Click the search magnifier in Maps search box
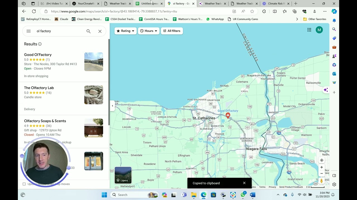 click(x=88, y=31)
